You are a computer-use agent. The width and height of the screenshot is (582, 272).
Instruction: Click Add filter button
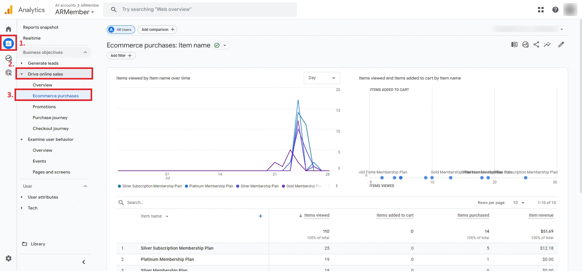pyautogui.click(x=121, y=56)
